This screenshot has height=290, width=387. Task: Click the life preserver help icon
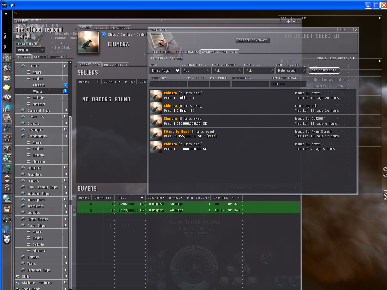point(7,179)
